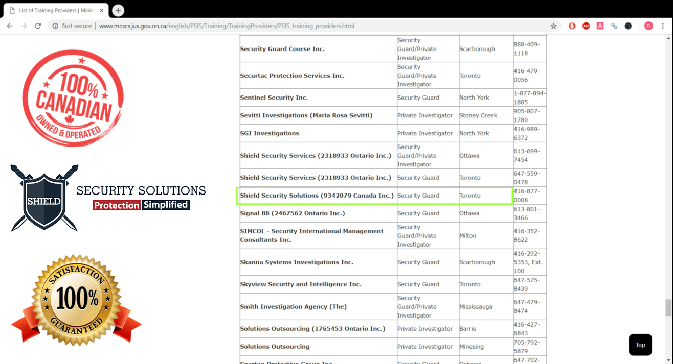The image size is (673, 364).
Task: Select 'Skyview Security and Intelligence Inc.' text
Action: 301,284
